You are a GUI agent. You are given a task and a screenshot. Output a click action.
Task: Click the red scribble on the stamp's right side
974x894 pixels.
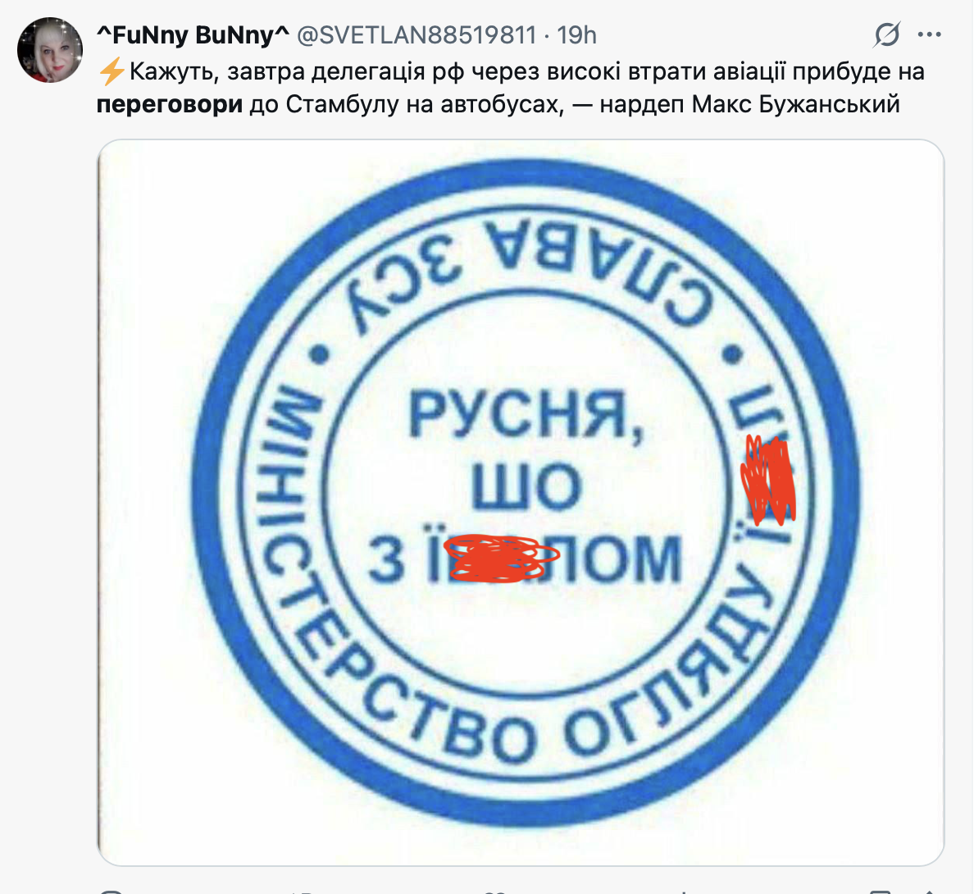point(768,479)
